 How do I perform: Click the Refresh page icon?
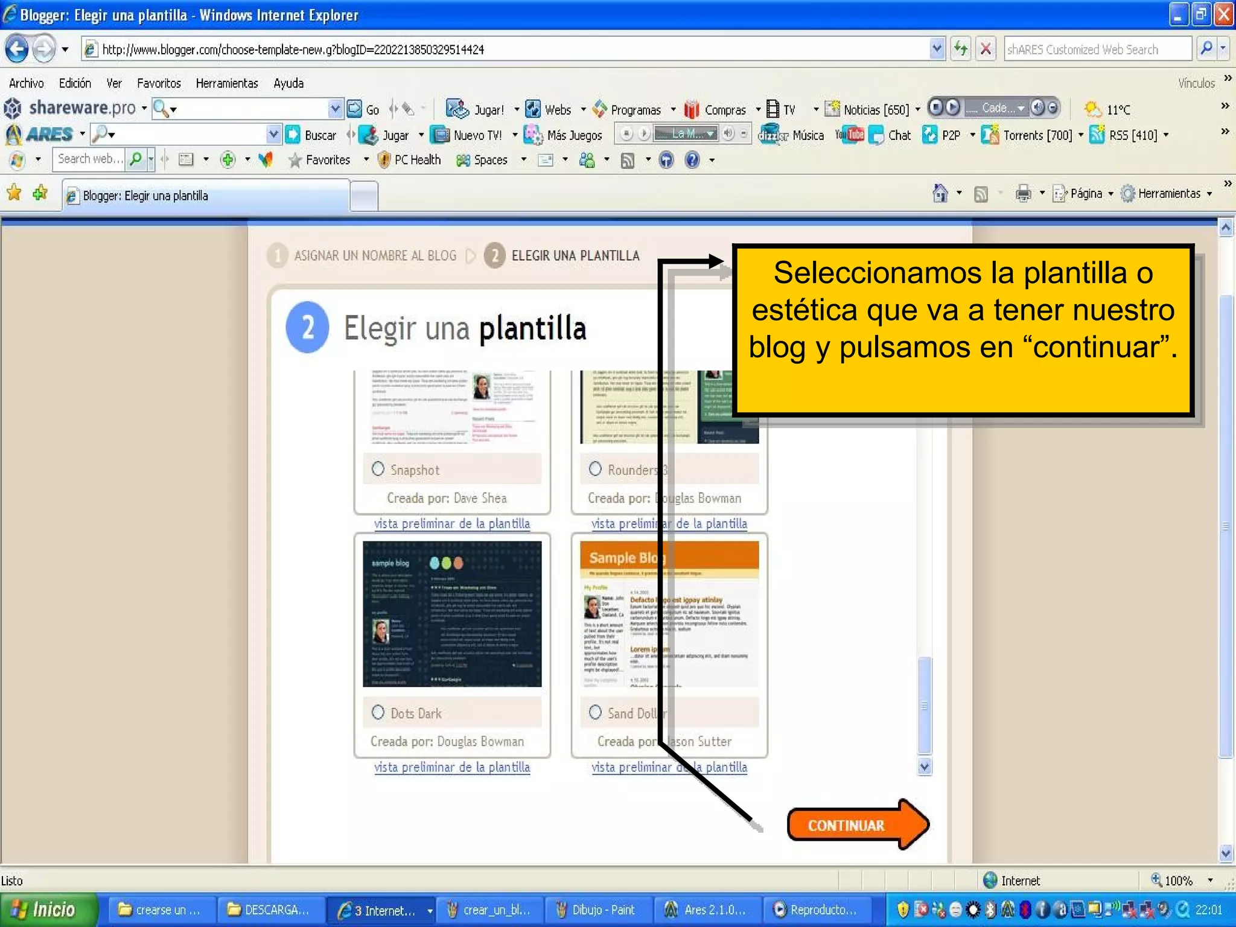coord(960,49)
